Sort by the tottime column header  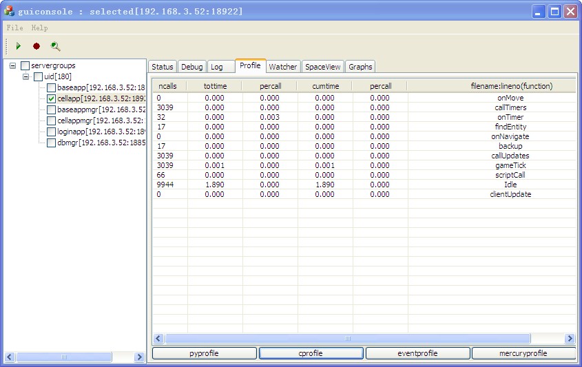(x=214, y=86)
